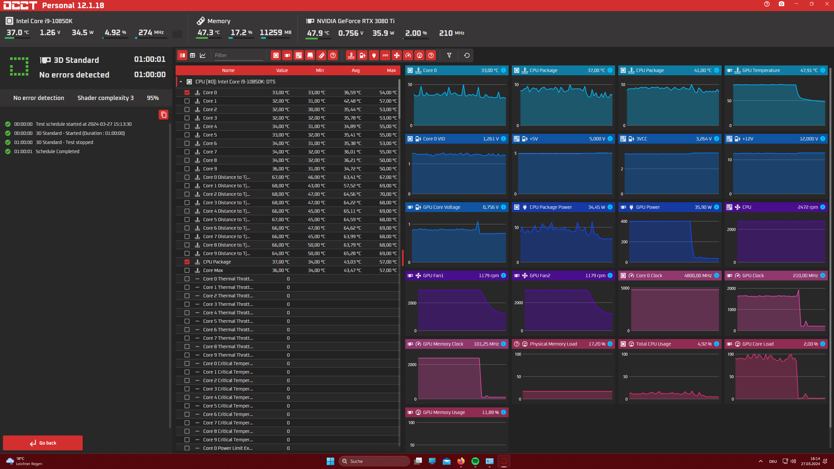Check the Core 0 Thermal Thrott checkbox
The width and height of the screenshot is (834, 469).
pos(187,279)
